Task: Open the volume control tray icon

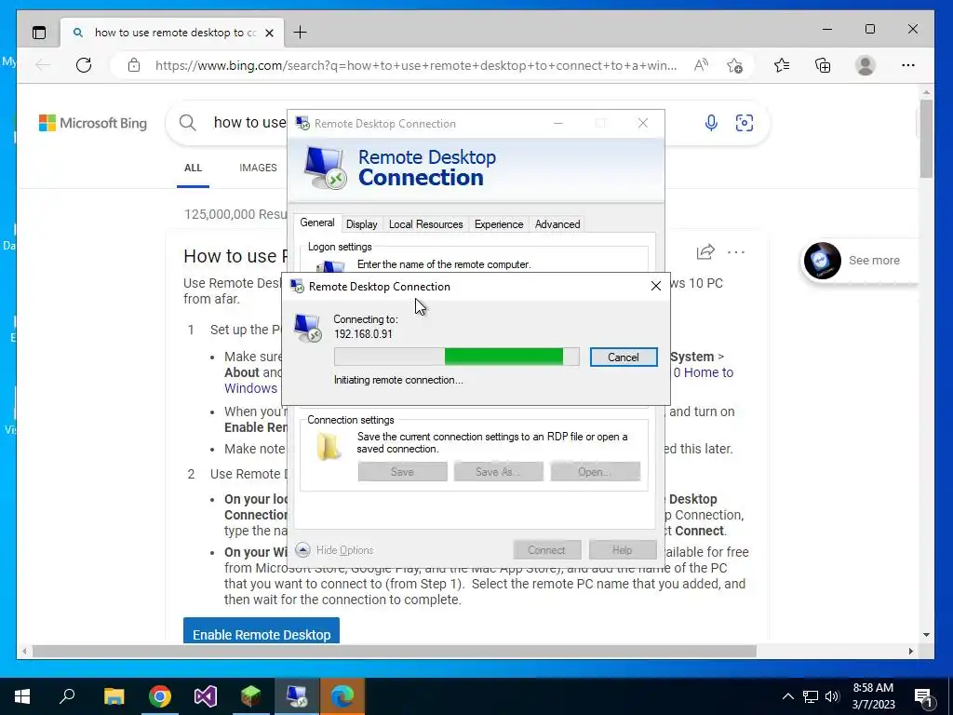Action: click(x=832, y=696)
